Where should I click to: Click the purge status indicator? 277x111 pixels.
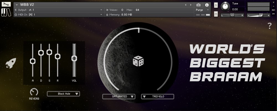(x=203, y=15)
